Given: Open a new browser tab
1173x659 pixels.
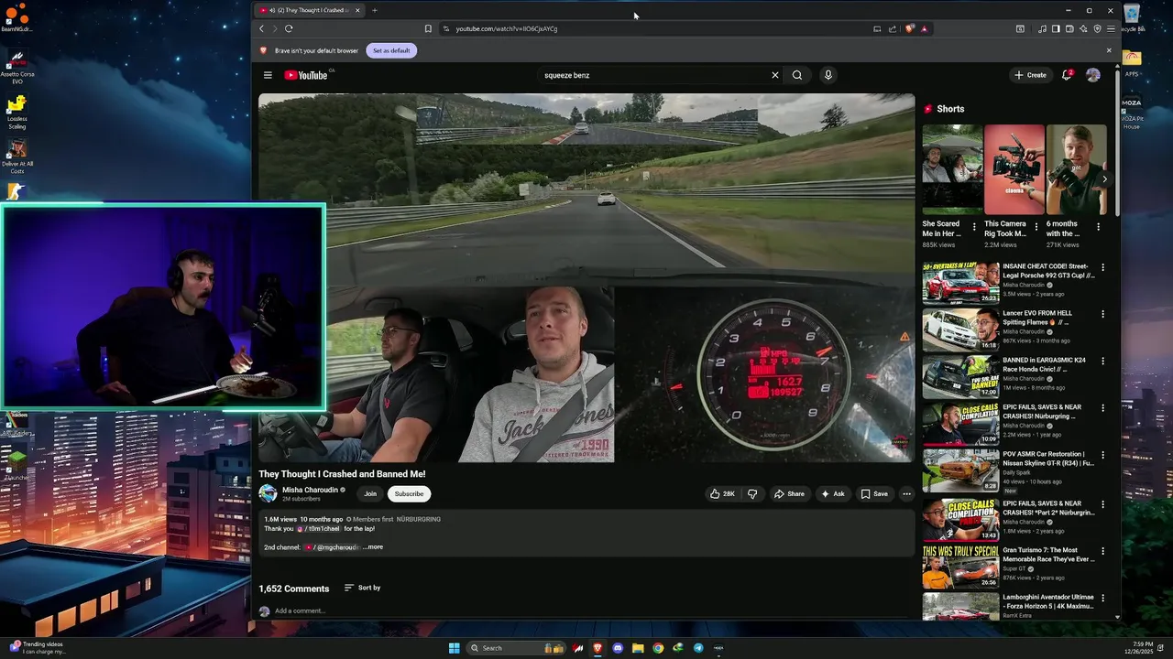Looking at the screenshot, I should click(374, 10).
